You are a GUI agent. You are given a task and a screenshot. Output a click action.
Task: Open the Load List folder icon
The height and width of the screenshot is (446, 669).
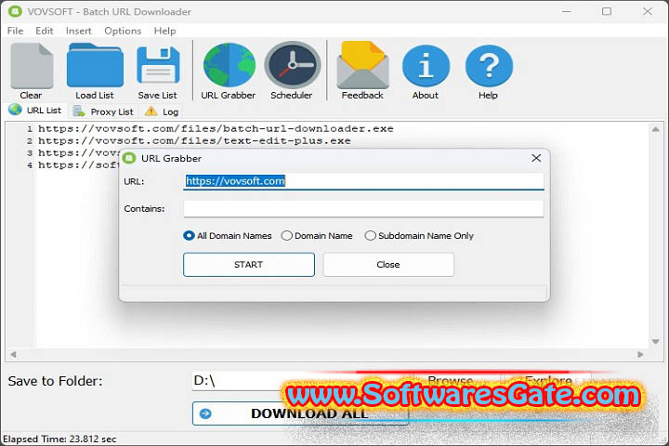coord(95,65)
